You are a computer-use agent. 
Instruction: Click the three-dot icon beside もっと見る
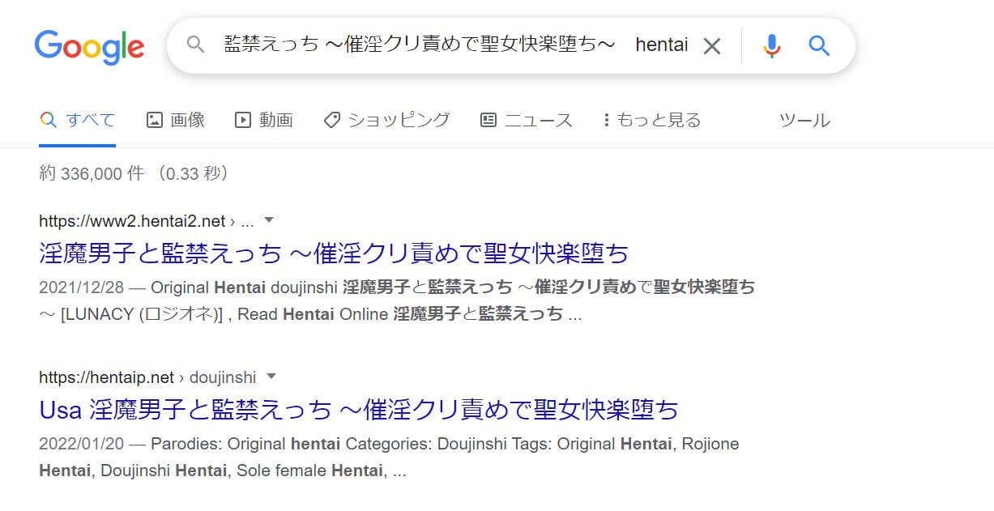pyautogui.click(x=606, y=121)
